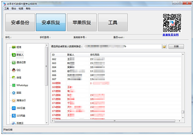The width and height of the screenshot is (193, 135).
Task: Select the 短信 messages icon
Action: click(x=14, y=47)
